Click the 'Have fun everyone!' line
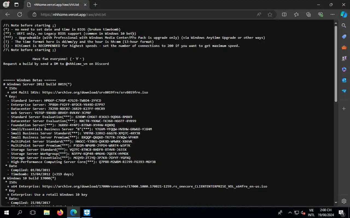Image resolution: width=350 pixels, height=218 pixels. [x=58, y=59]
